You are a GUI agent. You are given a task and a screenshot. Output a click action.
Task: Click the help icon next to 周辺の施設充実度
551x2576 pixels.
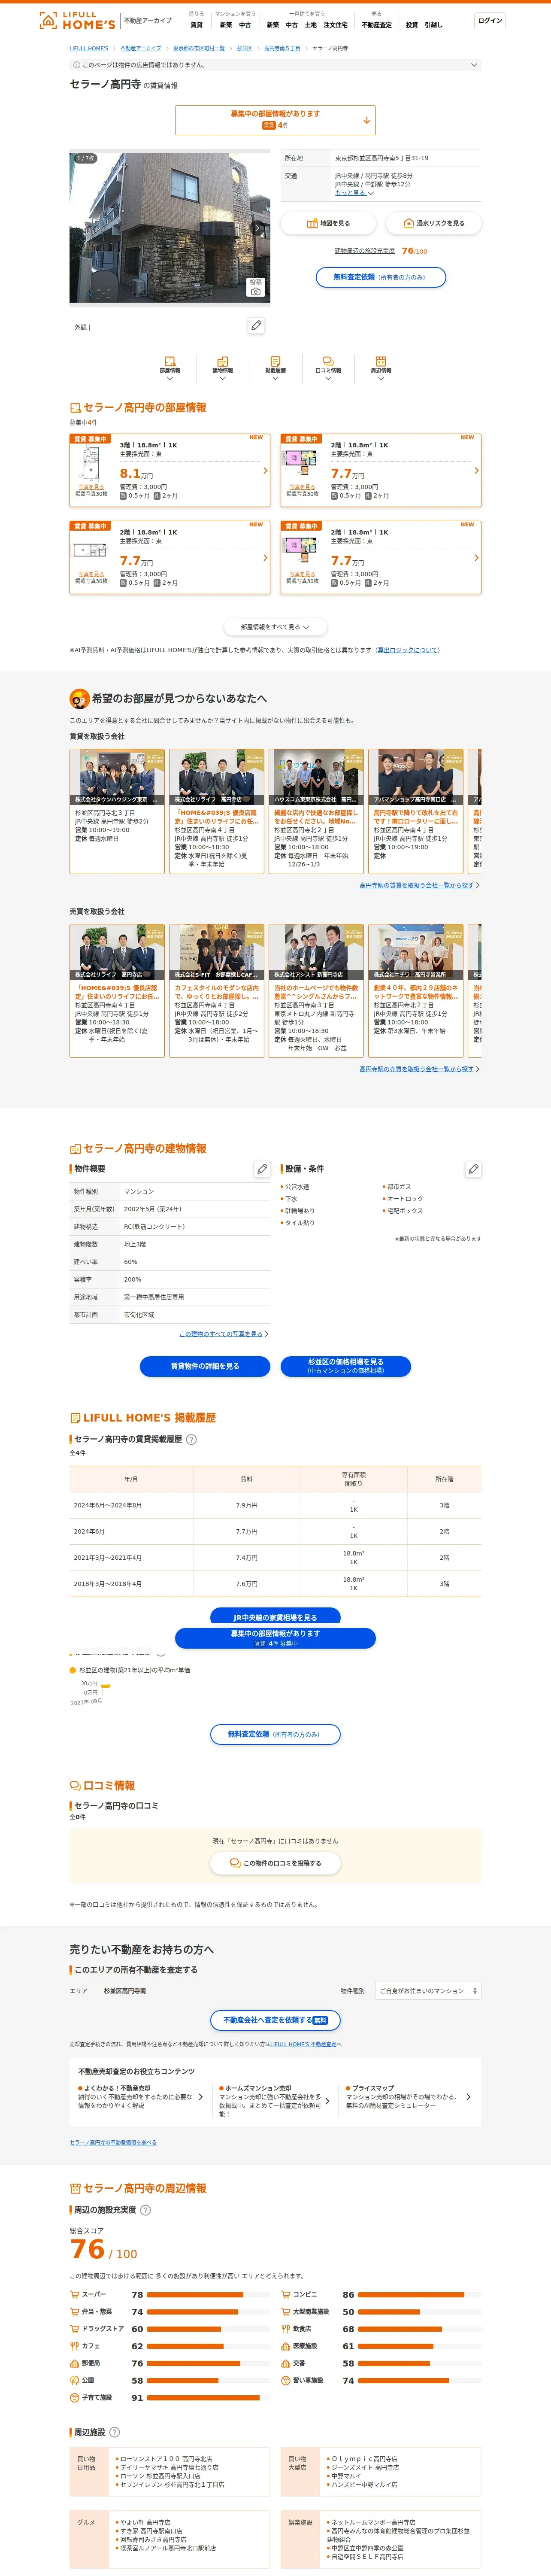coord(145,2210)
